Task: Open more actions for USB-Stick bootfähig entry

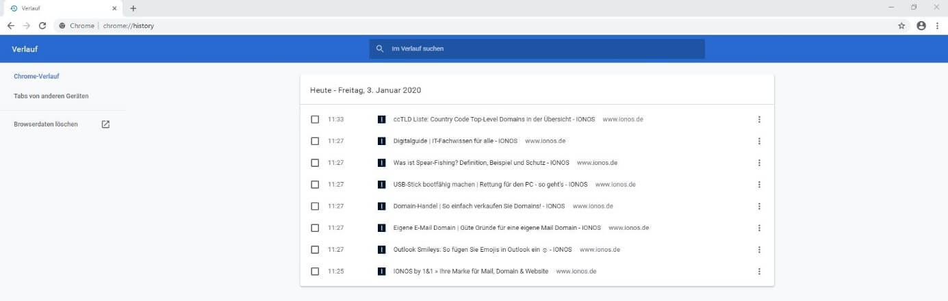Action: pyautogui.click(x=759, y=185)
